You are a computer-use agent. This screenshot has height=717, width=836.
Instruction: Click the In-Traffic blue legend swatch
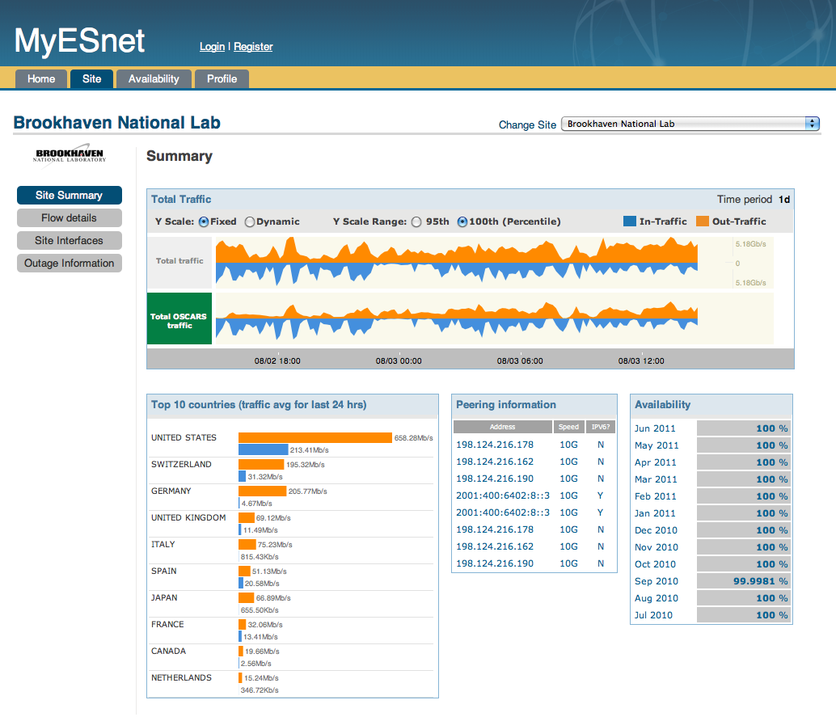click(630, 221)
